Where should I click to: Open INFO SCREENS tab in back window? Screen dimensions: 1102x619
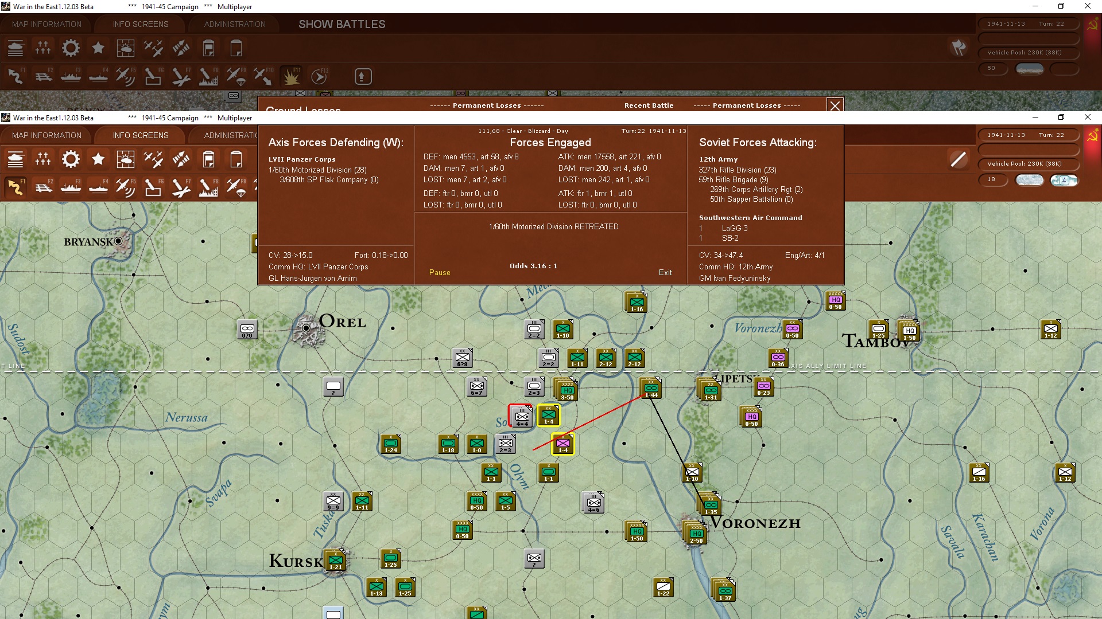pyautogui.click(x=141, y=24)
